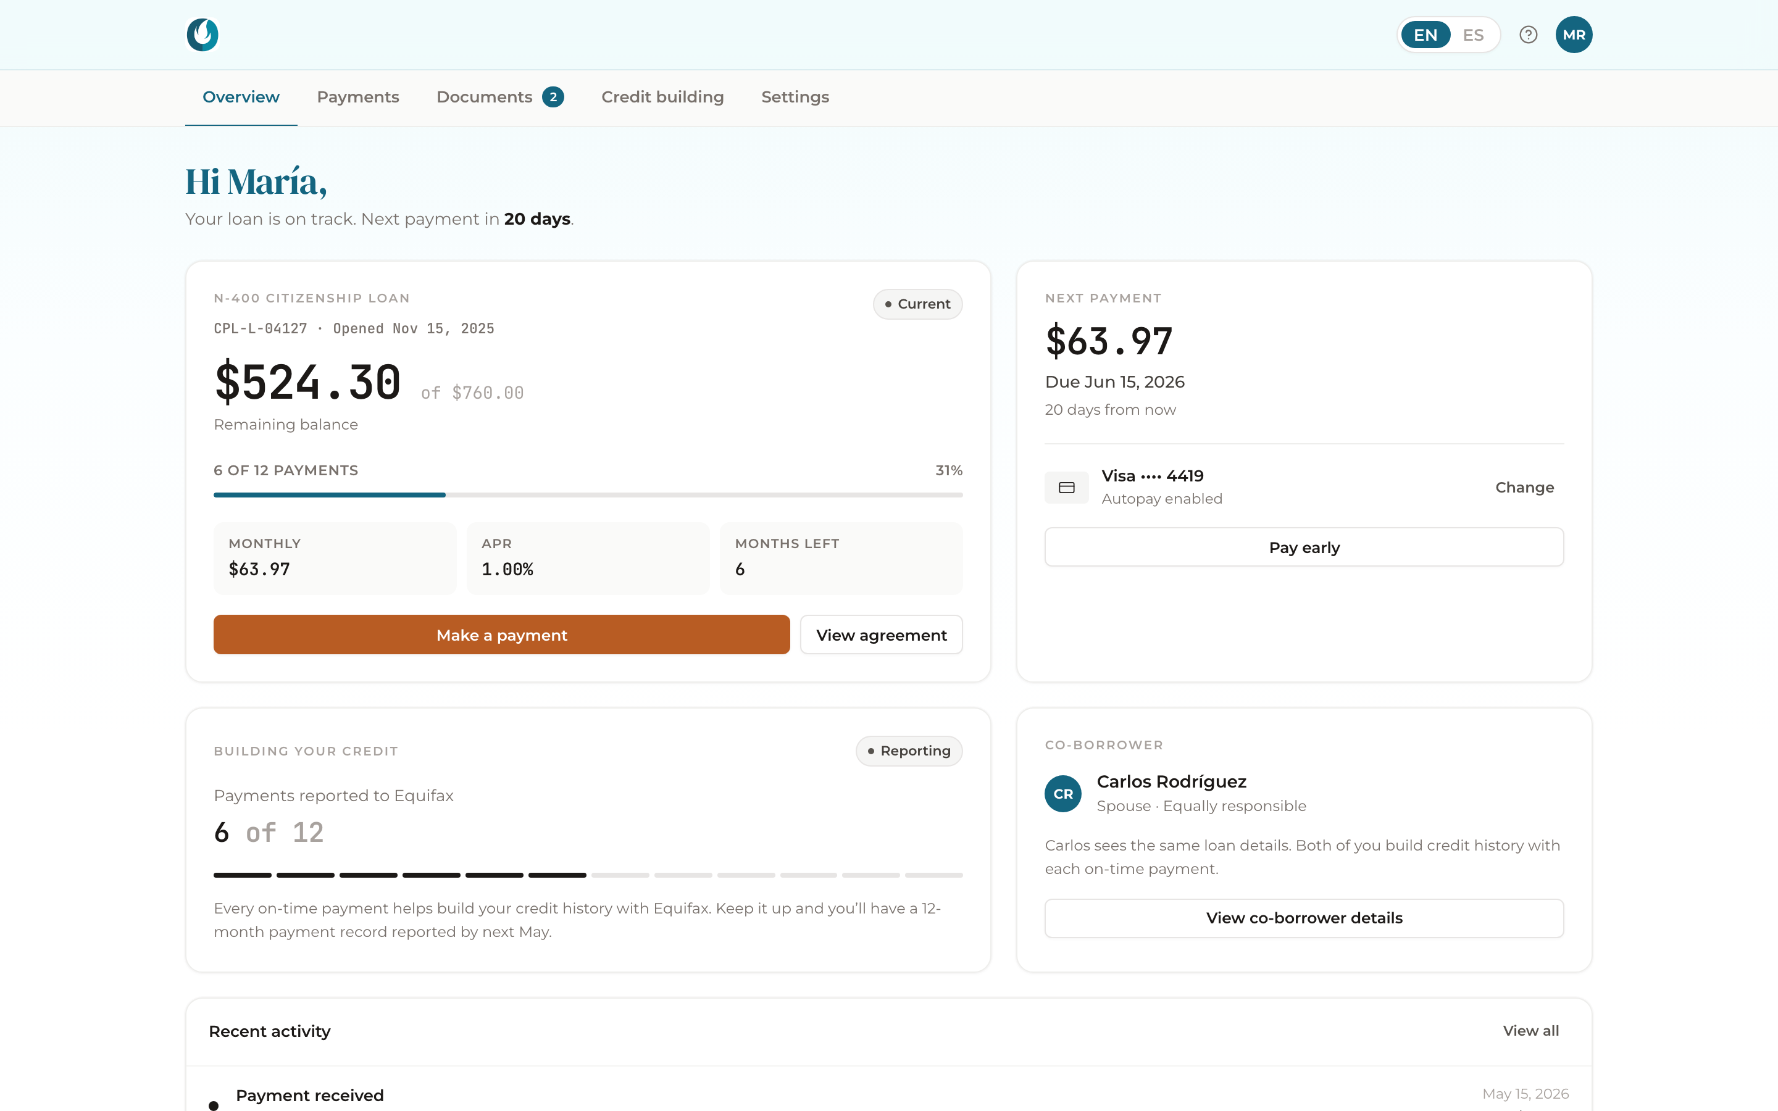
Task: Open the Payments tab
Action: [358, 97]
